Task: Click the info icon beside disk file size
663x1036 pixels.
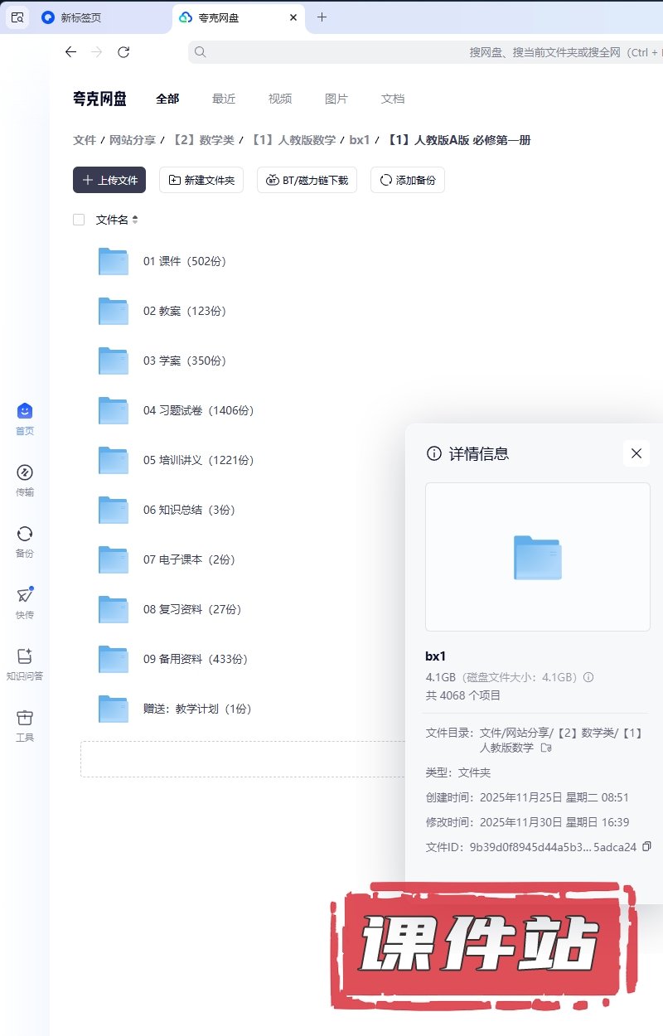Action: tap(588, 677)
